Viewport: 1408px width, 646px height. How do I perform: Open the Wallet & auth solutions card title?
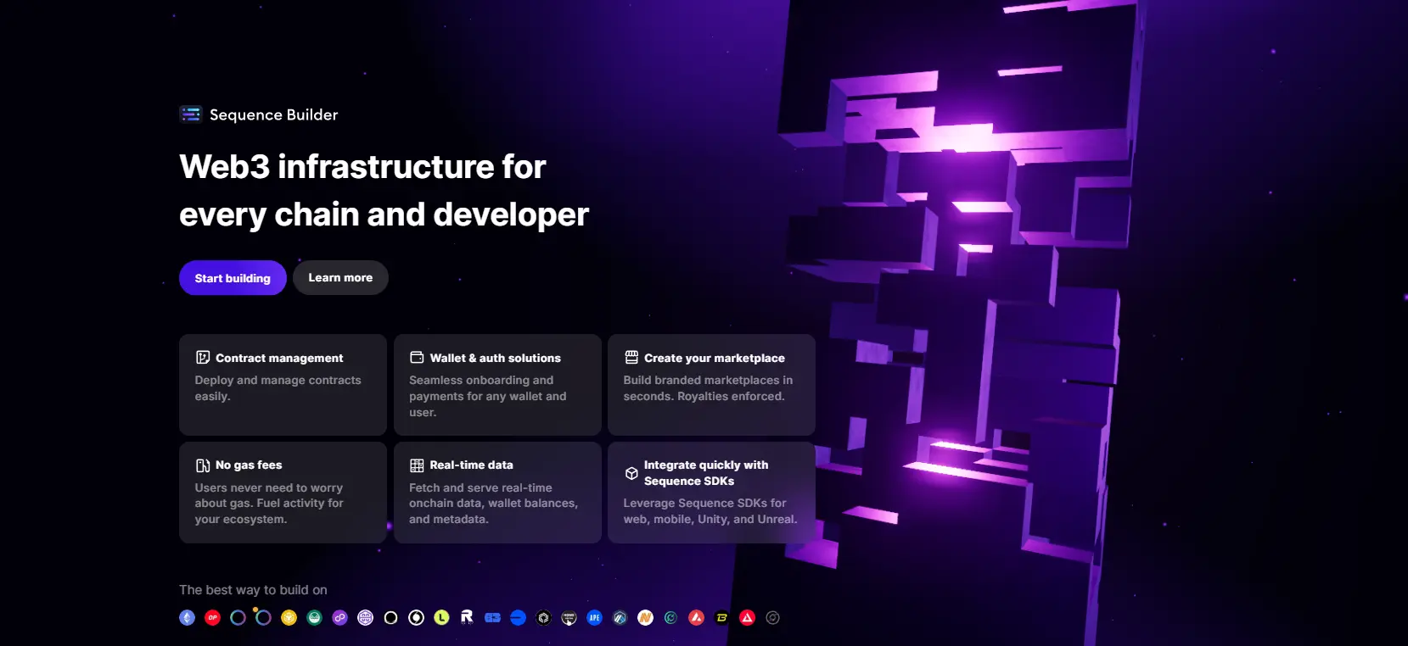495,359
